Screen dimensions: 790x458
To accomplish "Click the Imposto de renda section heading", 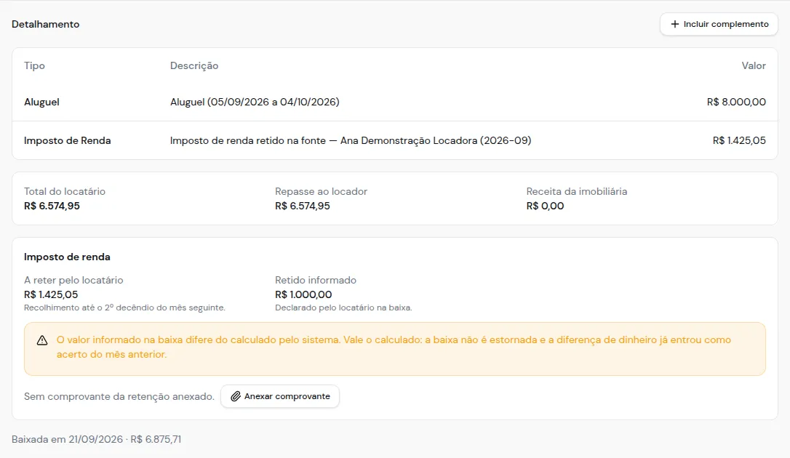I will (x=67, y=257).
